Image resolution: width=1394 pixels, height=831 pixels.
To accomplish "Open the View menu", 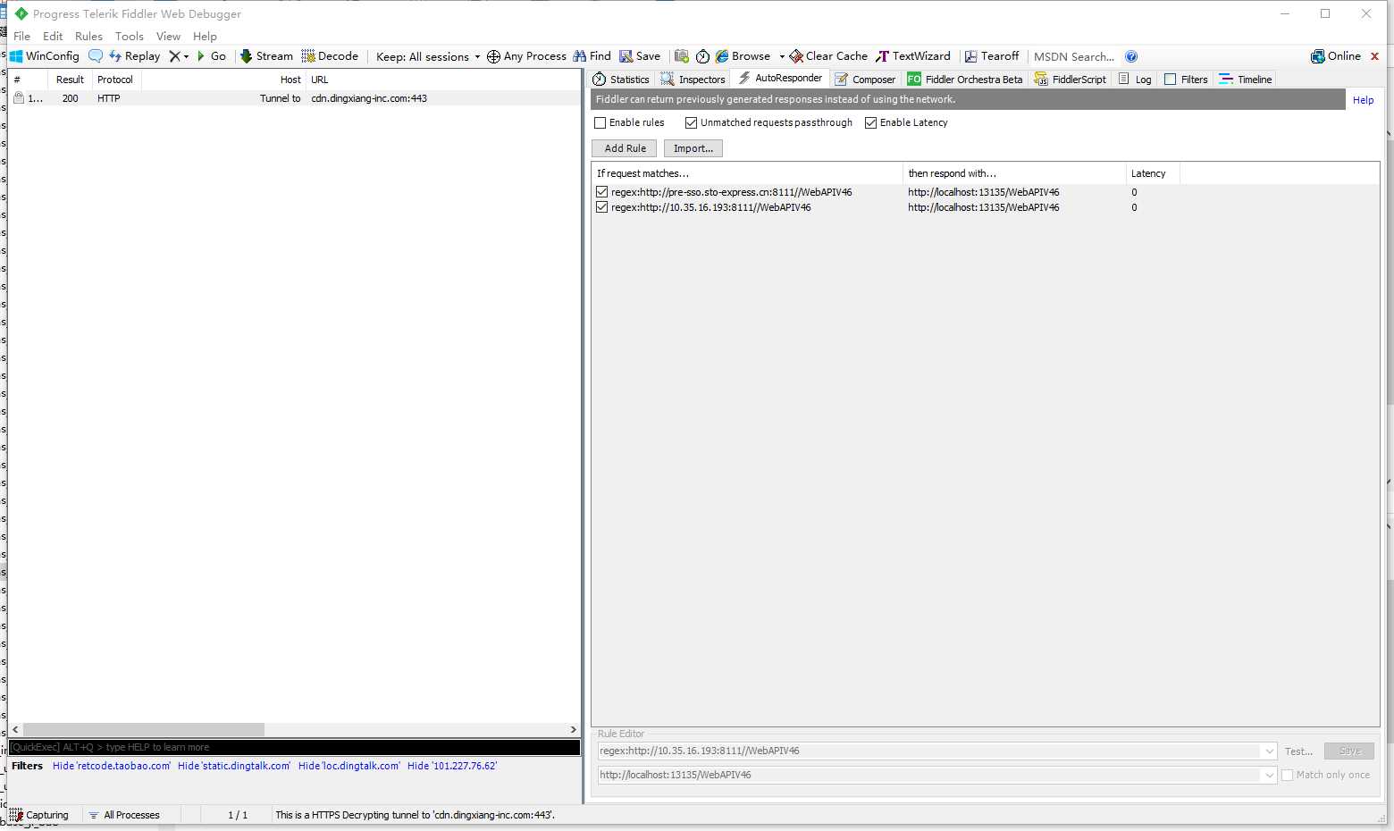I will pyautogui.click(x=168, y=37).
